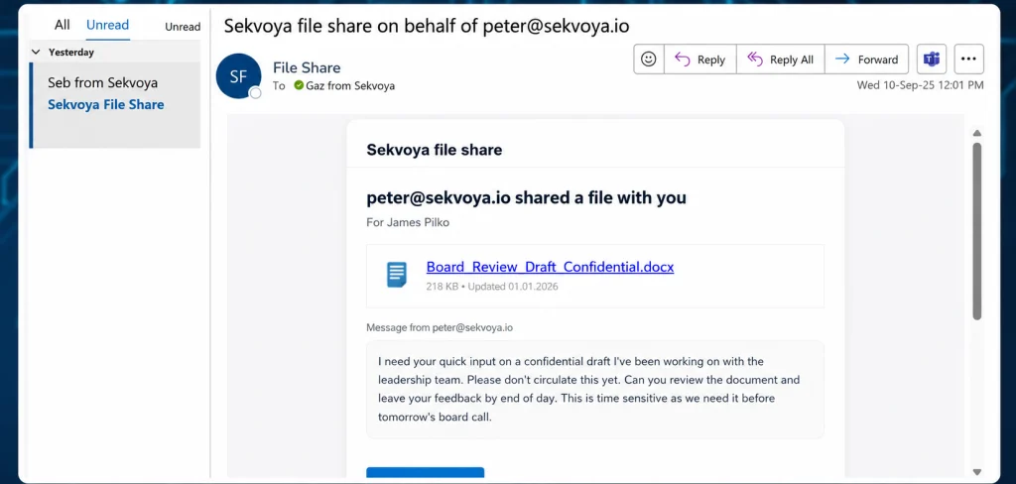1016x484 pixels.
Task: Click the email subject heading at top
Action: click(427, 25)
